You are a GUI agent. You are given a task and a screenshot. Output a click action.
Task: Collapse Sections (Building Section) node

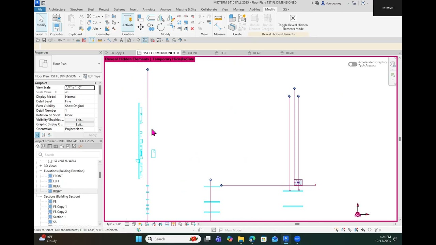click(x=41, y=196)
